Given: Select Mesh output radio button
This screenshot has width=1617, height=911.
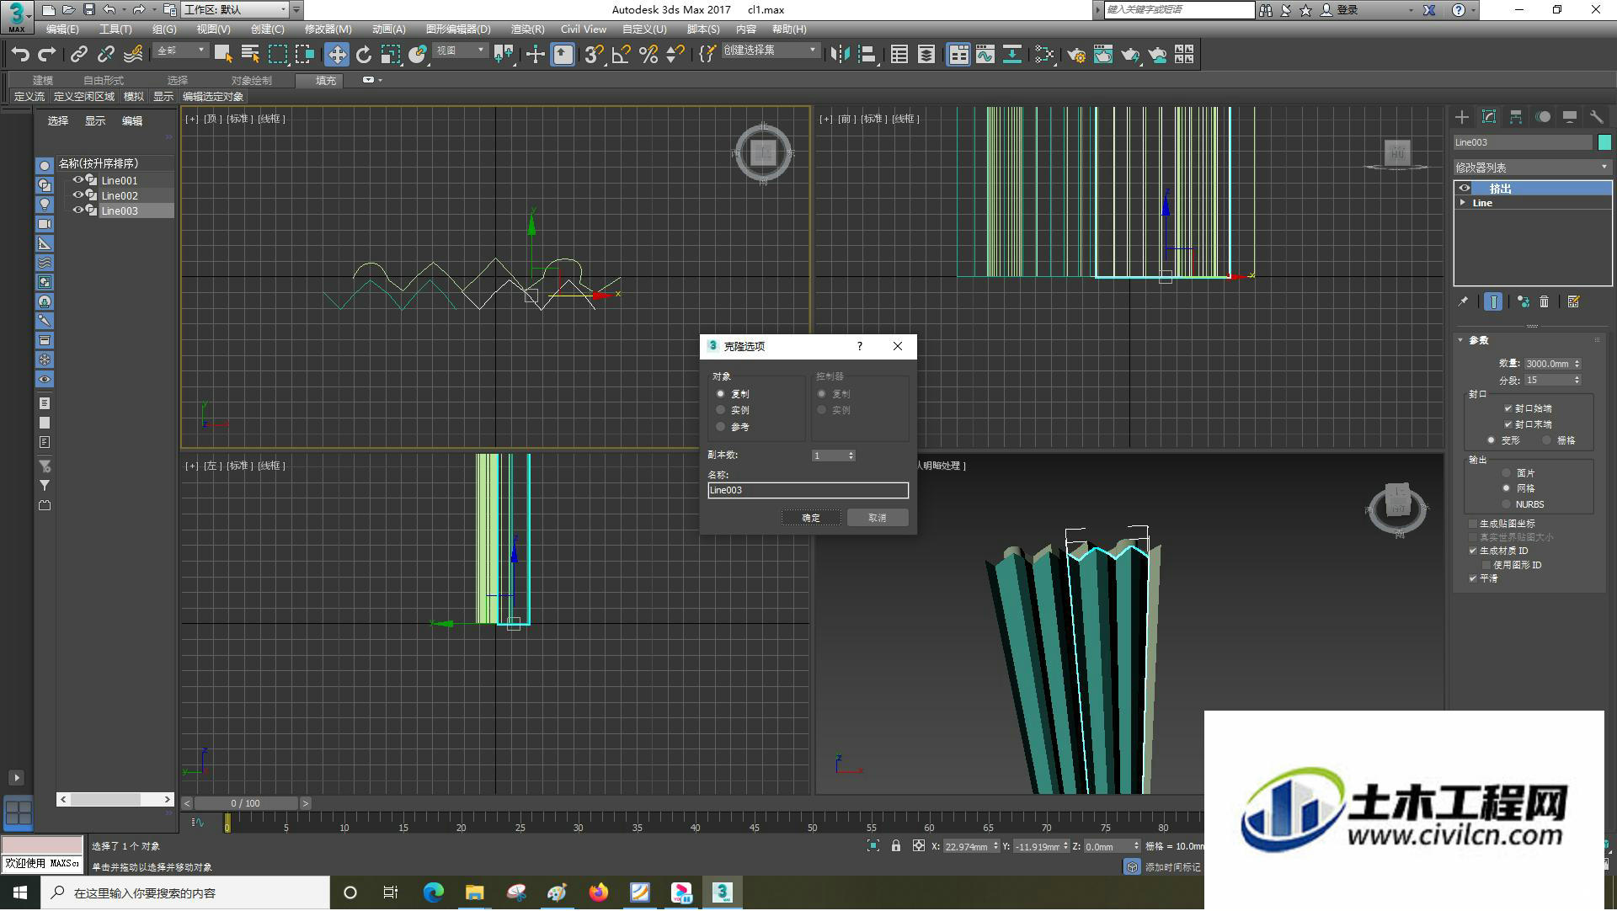Looking at the screenshot, I should click(x=1507, y=488).
